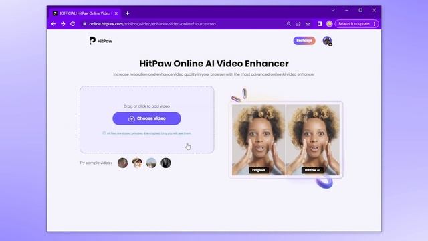Maximize the browser window
Screen dimensions: 428x241
360,11
